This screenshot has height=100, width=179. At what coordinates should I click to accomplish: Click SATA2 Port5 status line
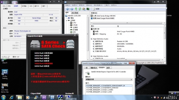(42, 66)
